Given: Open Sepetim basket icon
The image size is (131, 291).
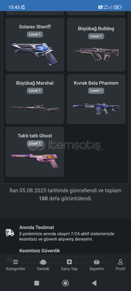Looking at the screenshot, I should pyautogui.click(x=96, y=262).
